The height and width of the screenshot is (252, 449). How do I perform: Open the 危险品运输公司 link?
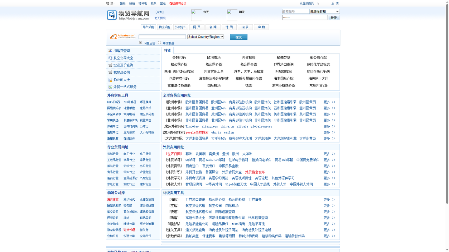(197, 224)
